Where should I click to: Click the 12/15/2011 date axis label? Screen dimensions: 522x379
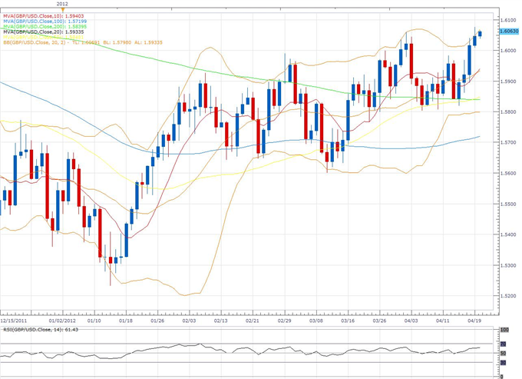pos(14,321)
